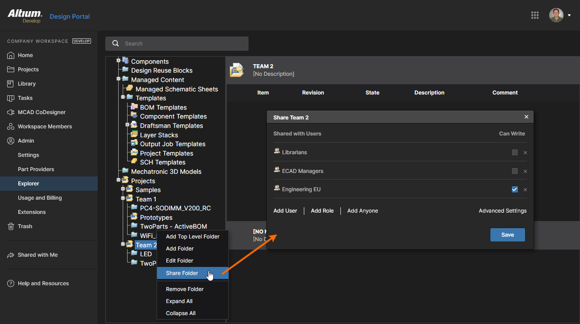Open the user avatar dropdown arrow
The image size is (580, 324).
pyautogui.click(x=569, y=16)
